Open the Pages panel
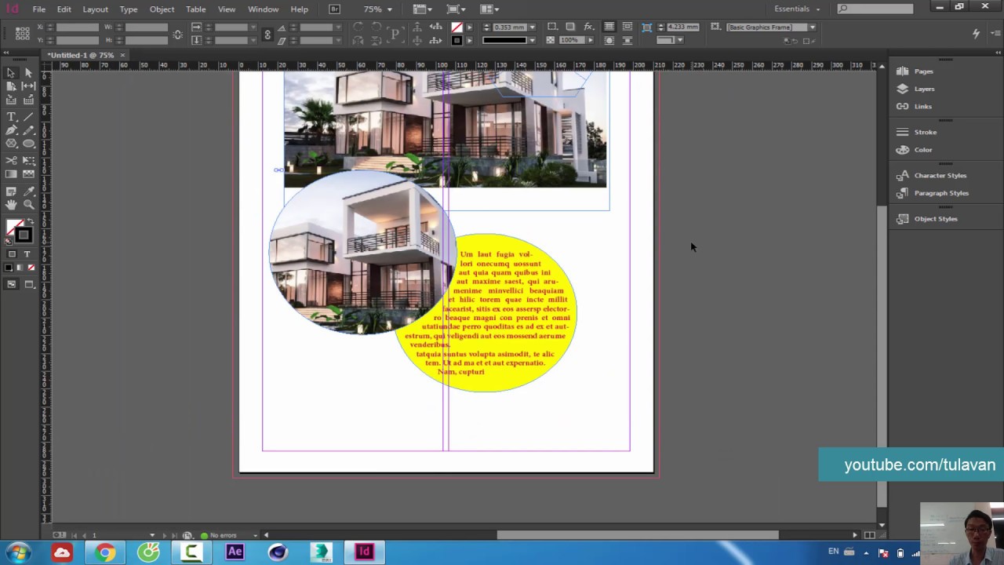The height and width of the screenshot is (565, 1004). (x=923, y=71)
